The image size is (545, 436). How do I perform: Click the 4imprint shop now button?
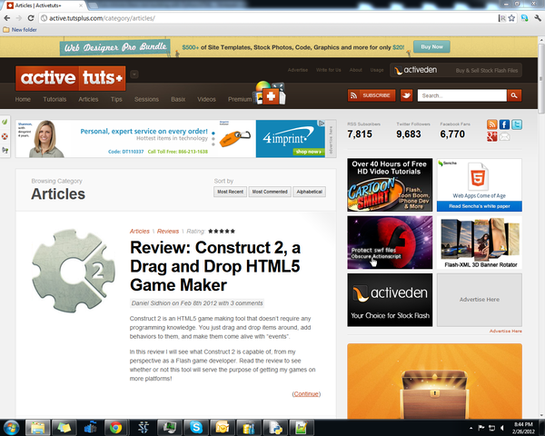click(309, 152)
